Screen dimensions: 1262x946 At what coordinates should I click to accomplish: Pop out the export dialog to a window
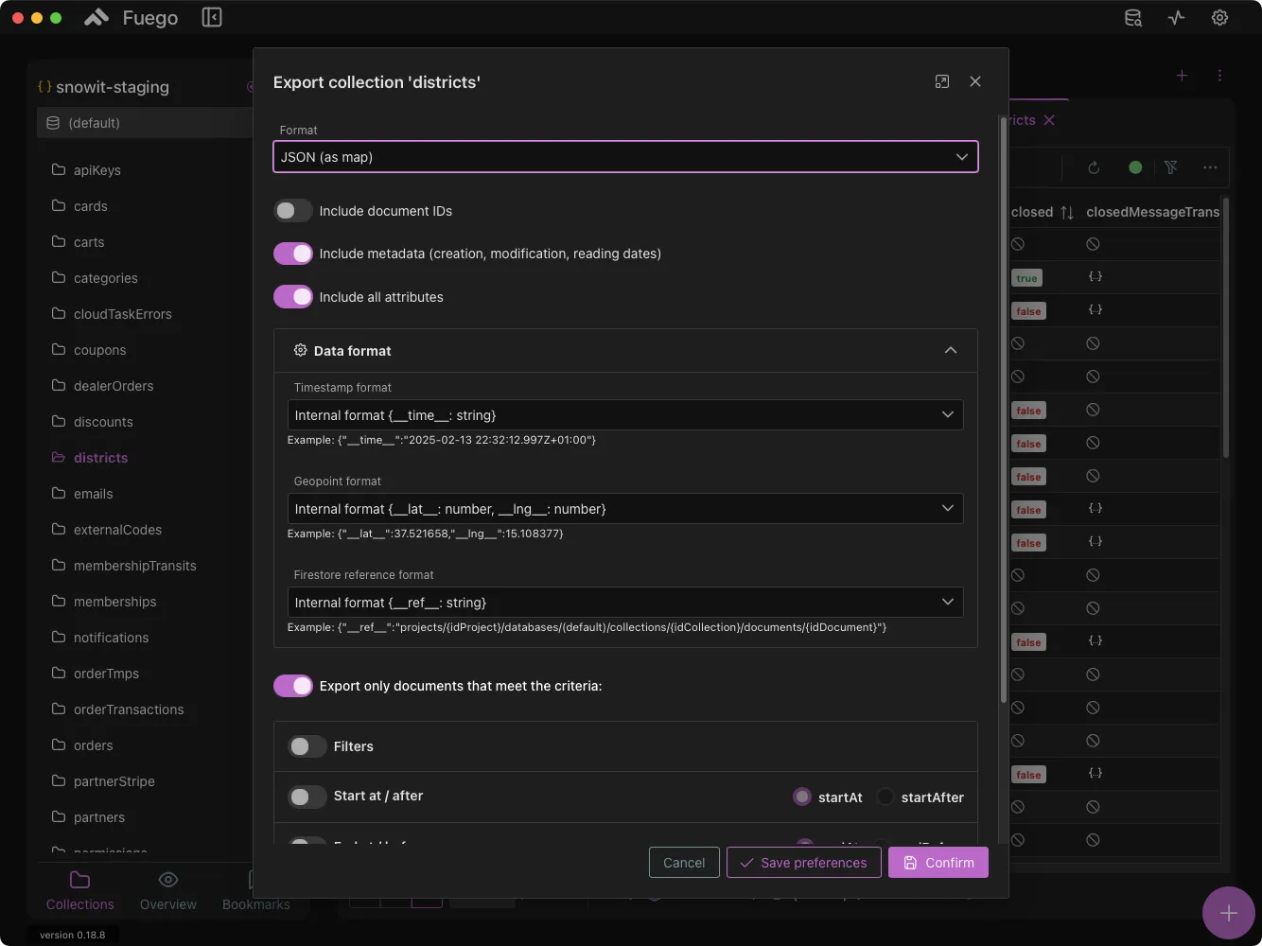[x=942, y=81]
